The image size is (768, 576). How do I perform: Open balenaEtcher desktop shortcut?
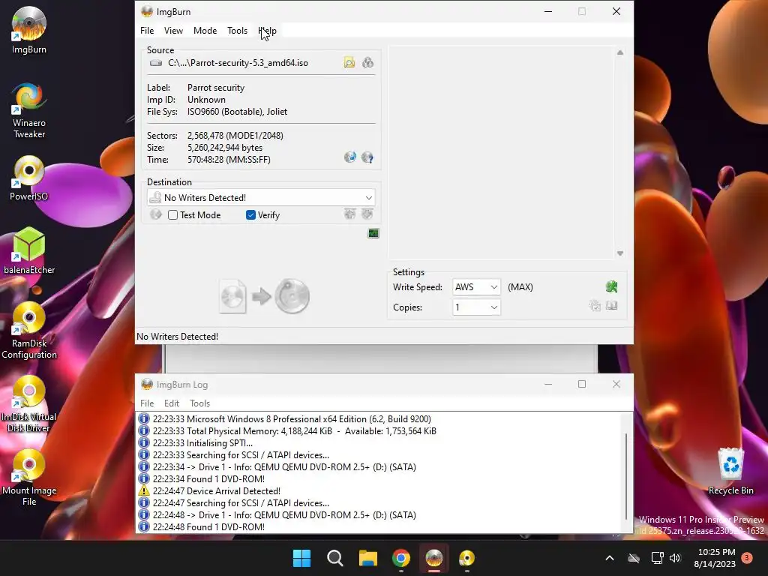pyautogui.click(x=29, y=250)
